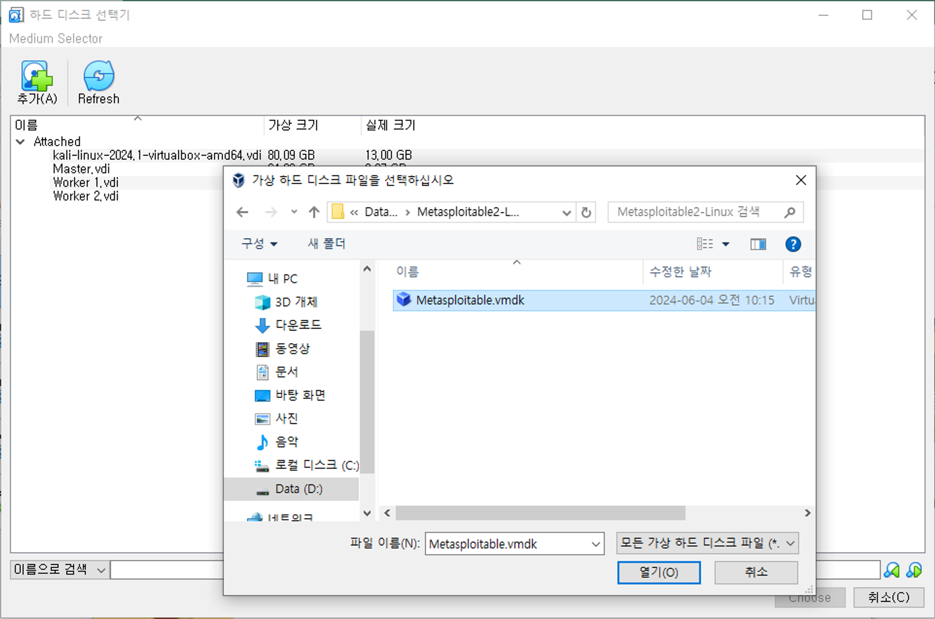935x619 pixels.
Task: Open 사진 (Pictures) folder
Action: (277, 418)
